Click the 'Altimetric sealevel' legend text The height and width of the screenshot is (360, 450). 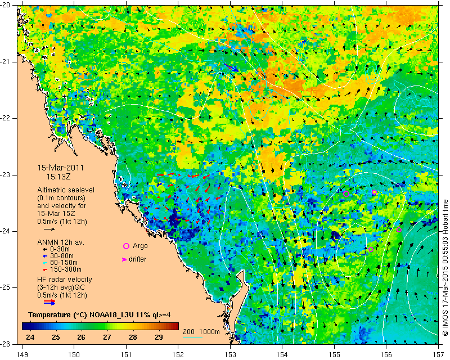pos(66,190)
